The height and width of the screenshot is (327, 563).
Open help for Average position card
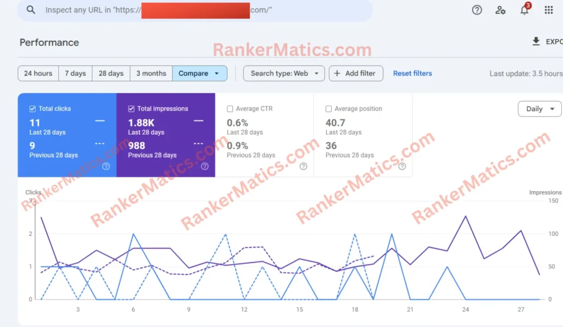402,166
